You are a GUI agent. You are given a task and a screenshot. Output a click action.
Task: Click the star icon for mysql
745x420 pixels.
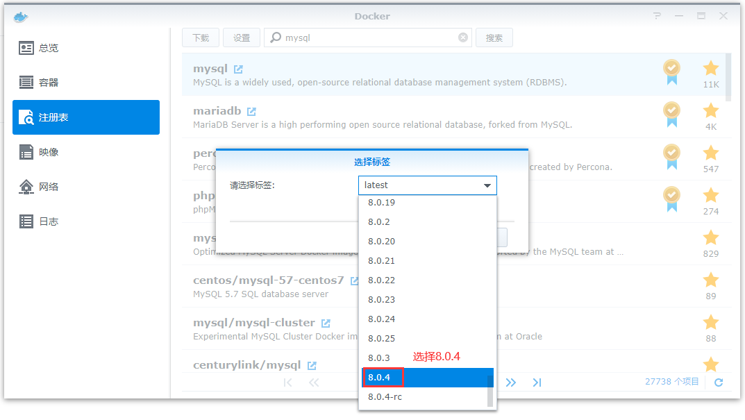click(710, 68)
